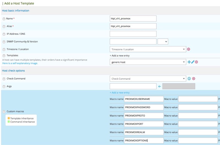The height and width of the screenshot is (145, 220).
Task: Show info for the Check Command
Action: coord(189,79)
